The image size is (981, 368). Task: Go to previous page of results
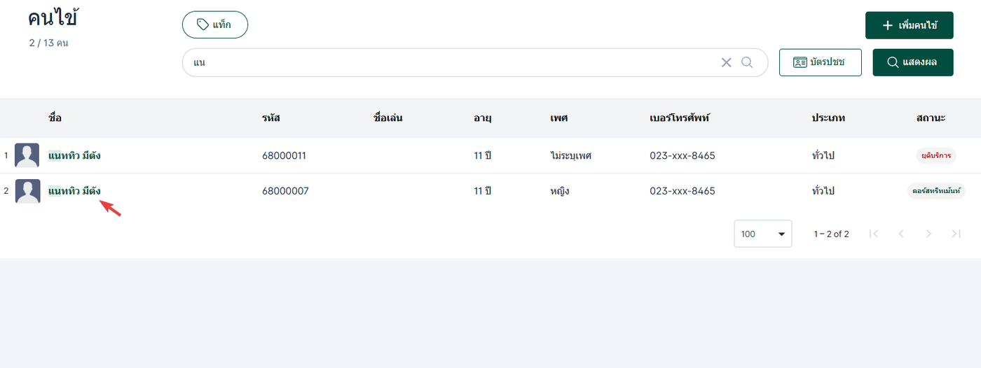(x=901, y=234)
